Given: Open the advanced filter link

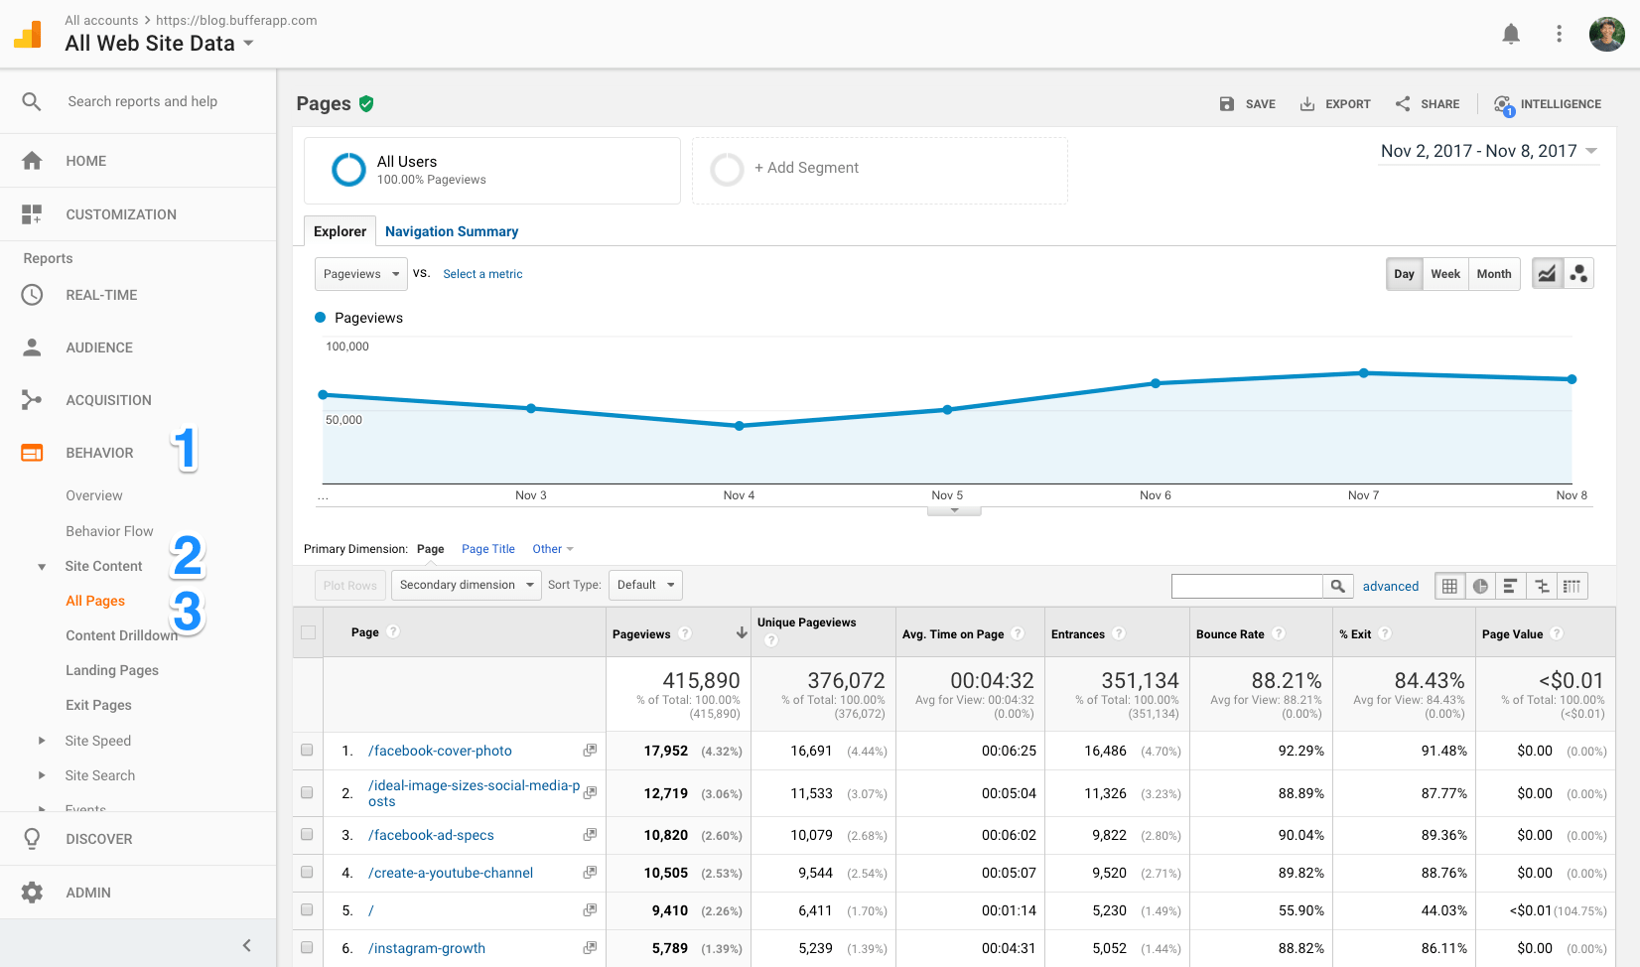Looking at the screenshot, I should pyautogui.click(x=1390, y=586).
